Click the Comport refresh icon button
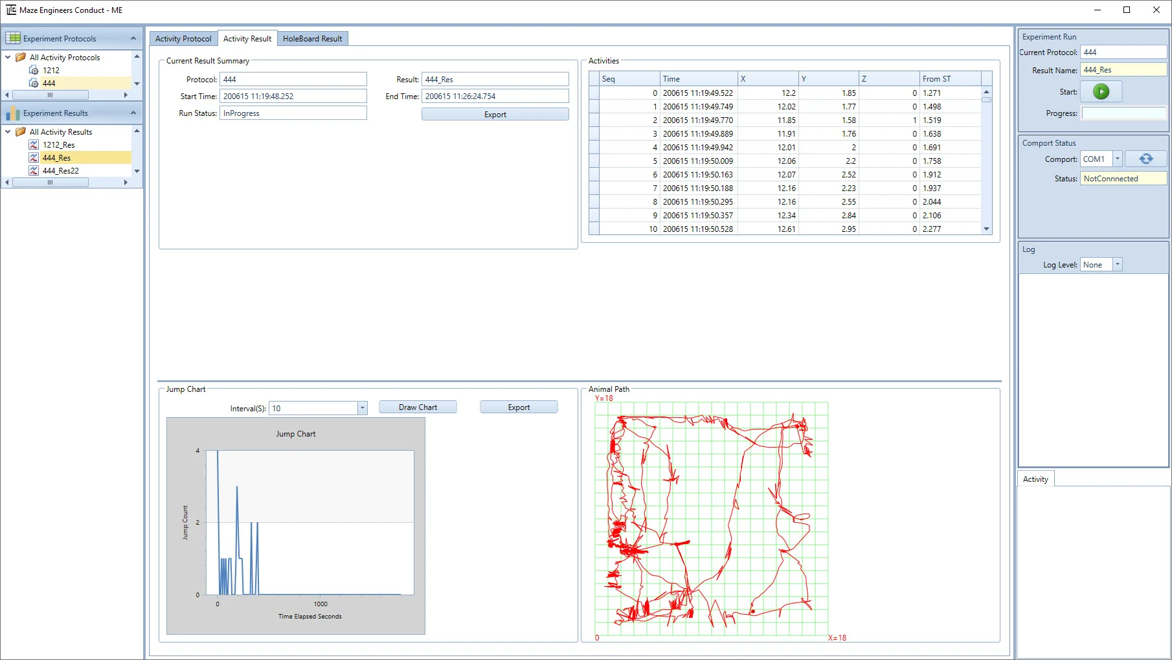 click(1145, 159)
